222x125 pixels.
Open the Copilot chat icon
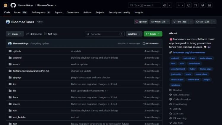tap(165, 5)
